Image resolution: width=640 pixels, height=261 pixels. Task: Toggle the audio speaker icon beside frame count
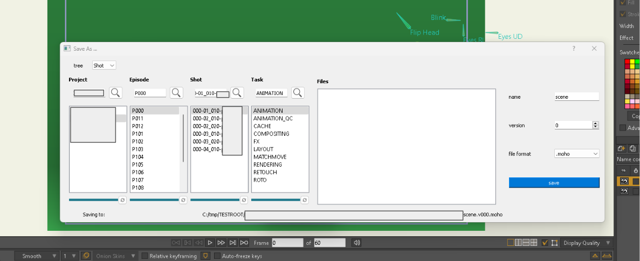click(x=356, y=243)
